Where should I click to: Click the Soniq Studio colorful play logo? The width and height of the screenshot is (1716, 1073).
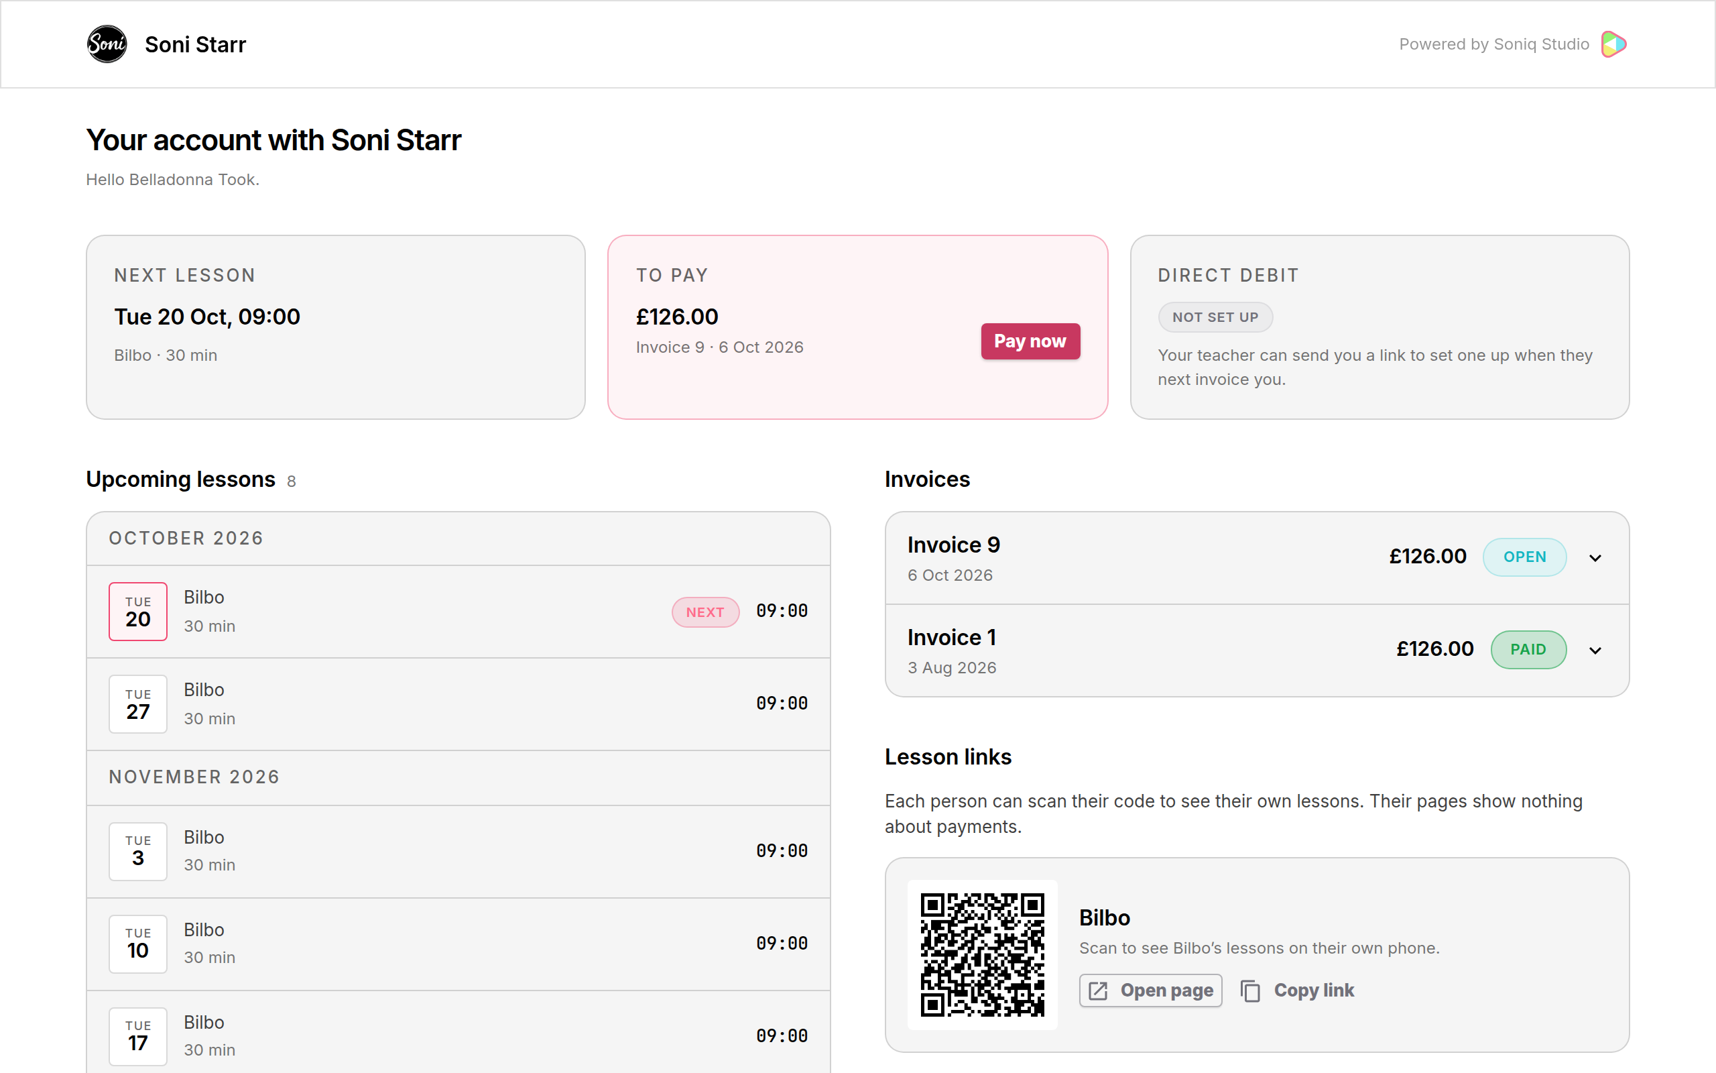[1614, 44]
